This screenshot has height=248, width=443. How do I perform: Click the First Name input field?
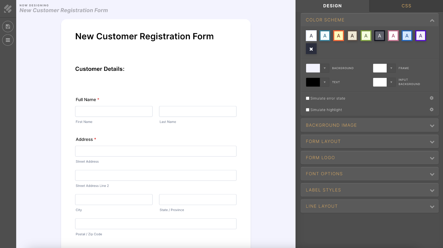pos(114,111)
